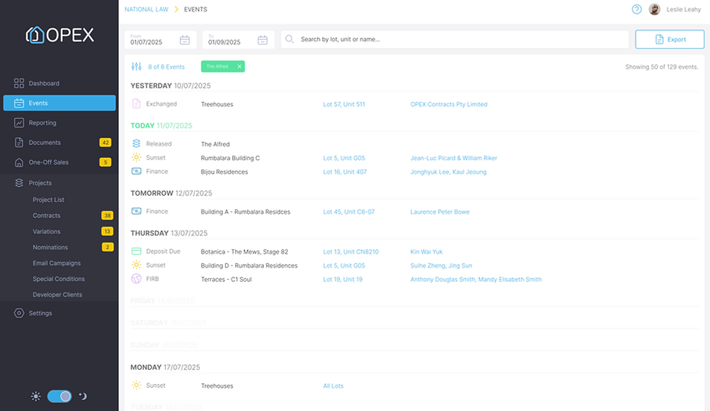Open Jean-Luc Picard & William Riker link
710x411 pixels.
pos(454,158)
